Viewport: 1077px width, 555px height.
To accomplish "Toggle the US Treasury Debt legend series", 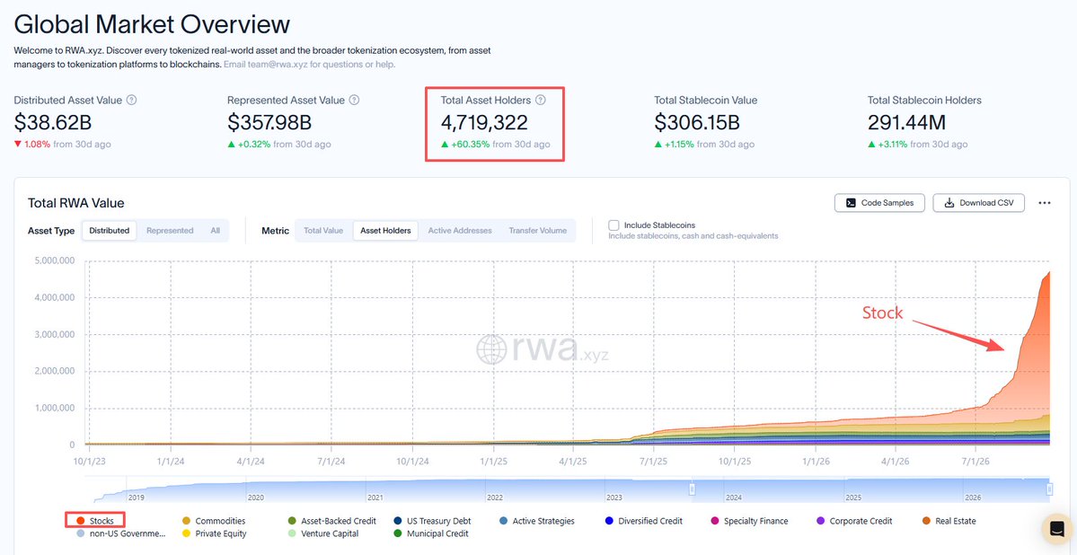I will [433, 522].
